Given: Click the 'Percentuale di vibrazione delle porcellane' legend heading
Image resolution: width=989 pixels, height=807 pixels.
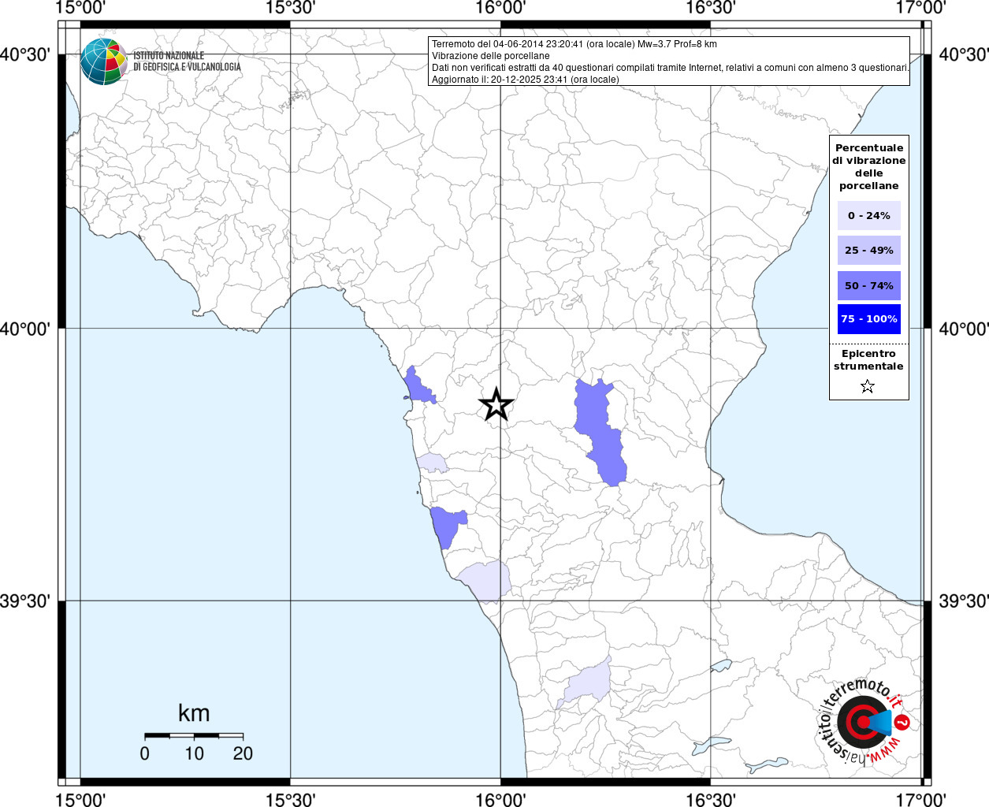Looking at the screenshot, I should coord(869,167).
